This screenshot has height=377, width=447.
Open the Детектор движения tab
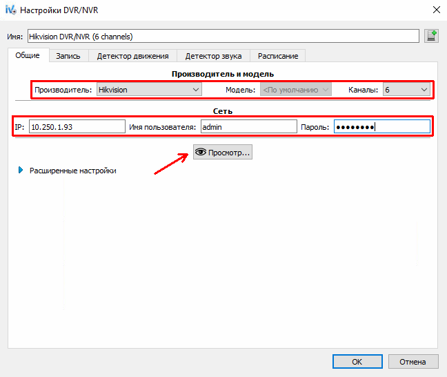pyautogui.click(x=132, y=56)
